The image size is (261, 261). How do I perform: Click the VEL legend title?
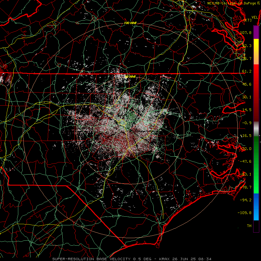coord(255,17)
